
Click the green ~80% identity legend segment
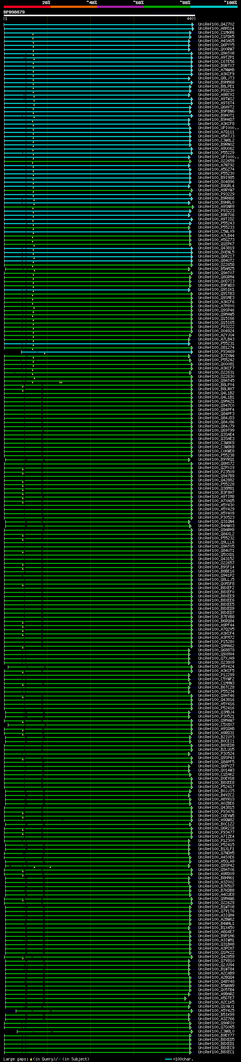tap(167, 7)
